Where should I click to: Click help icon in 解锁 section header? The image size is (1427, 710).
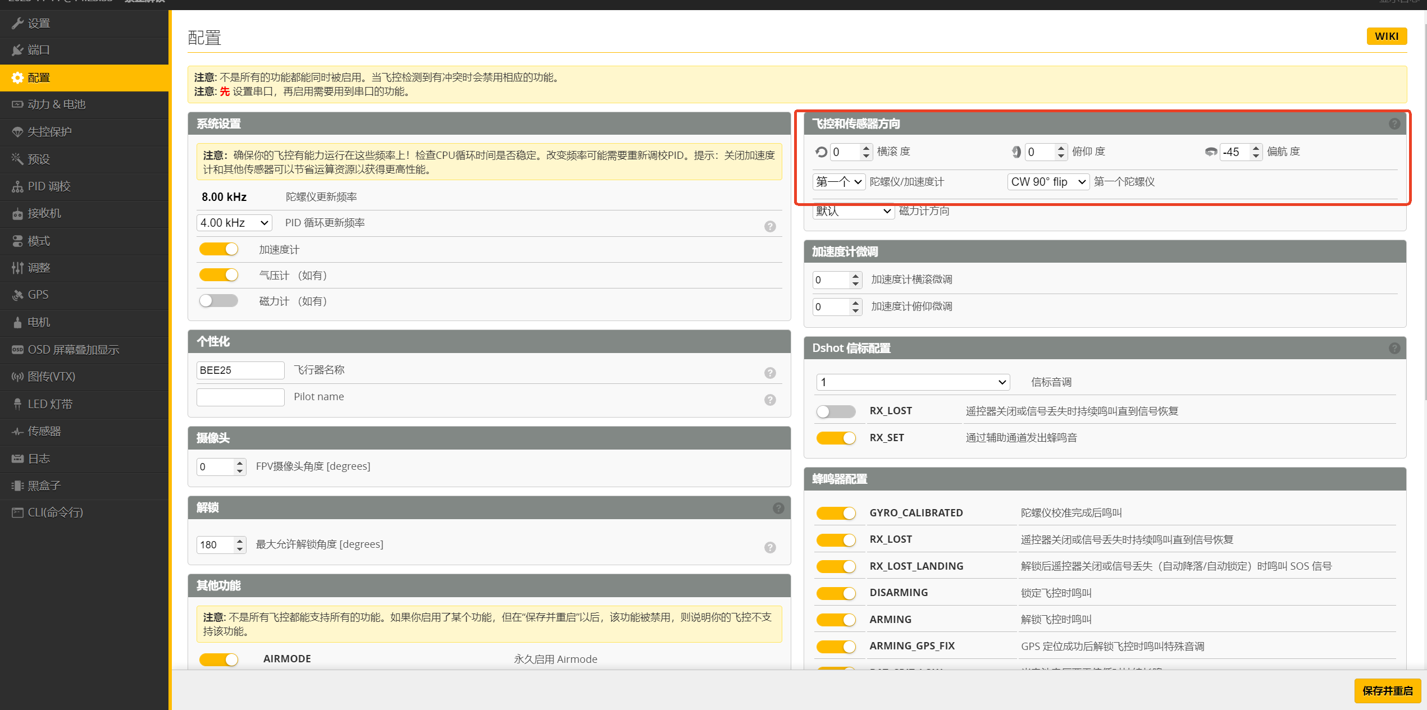[x=778, y=508]
